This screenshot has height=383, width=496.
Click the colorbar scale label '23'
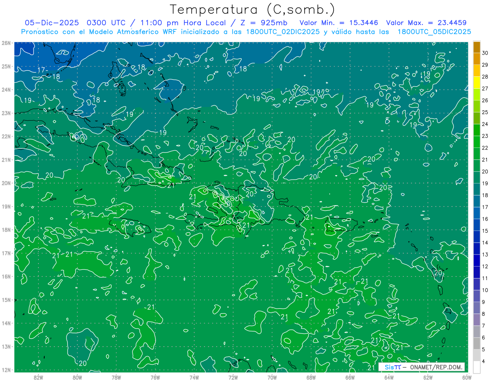pyautogui.click(x=485, y=136)
